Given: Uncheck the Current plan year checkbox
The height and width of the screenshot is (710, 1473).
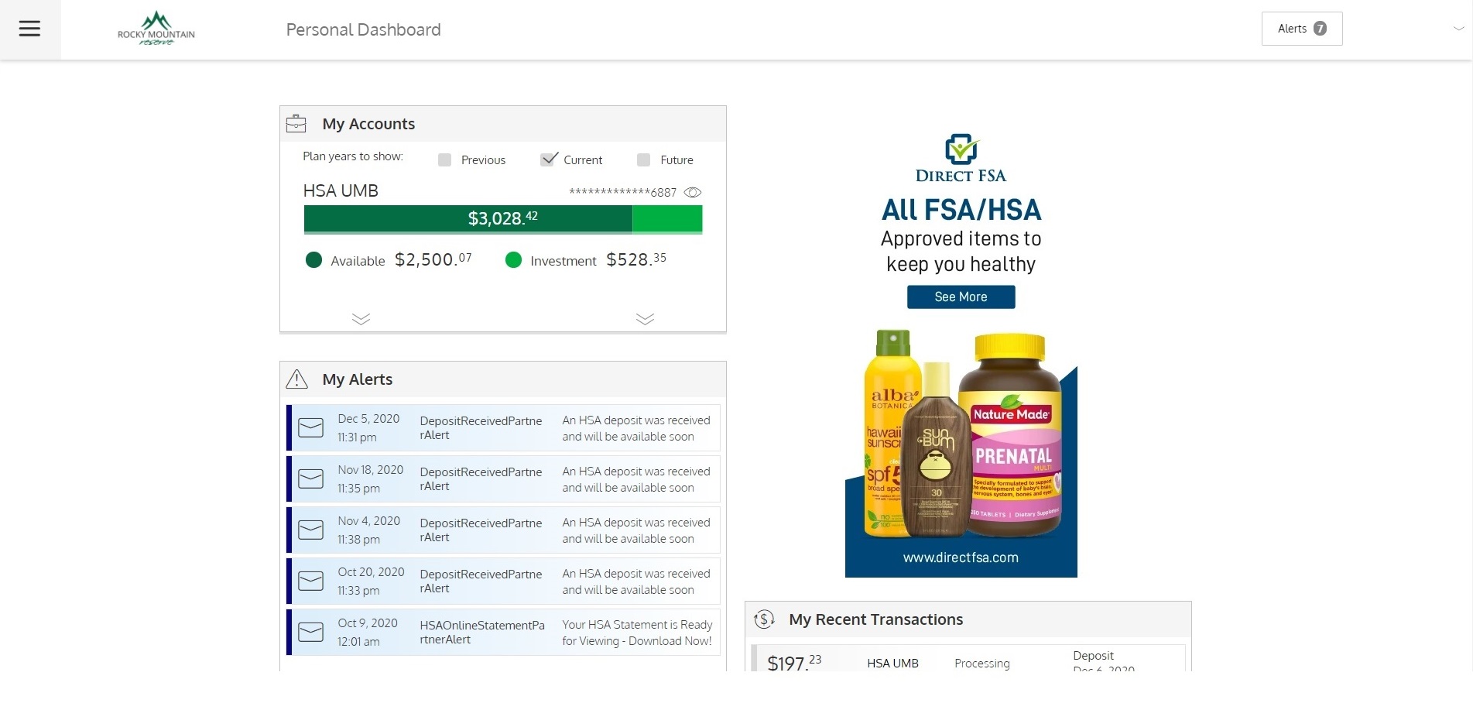Looking at the screenshot, I should 549,159.
